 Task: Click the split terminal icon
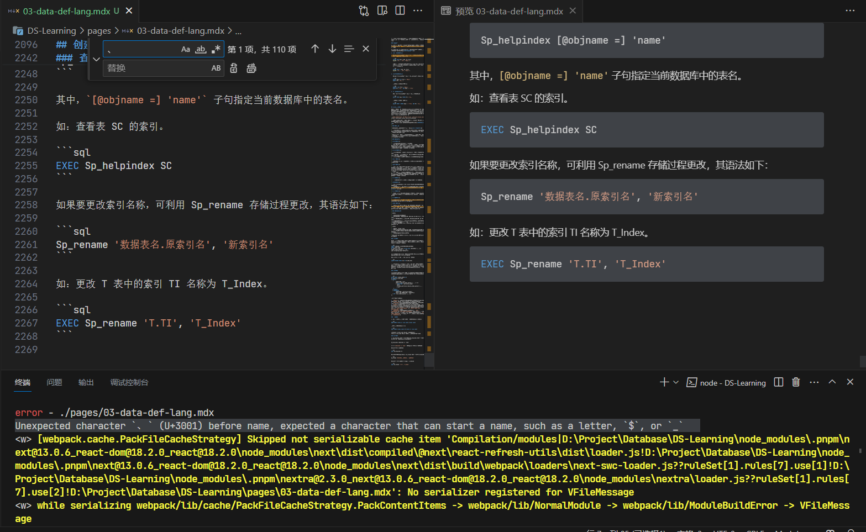(x=778, y=382)
